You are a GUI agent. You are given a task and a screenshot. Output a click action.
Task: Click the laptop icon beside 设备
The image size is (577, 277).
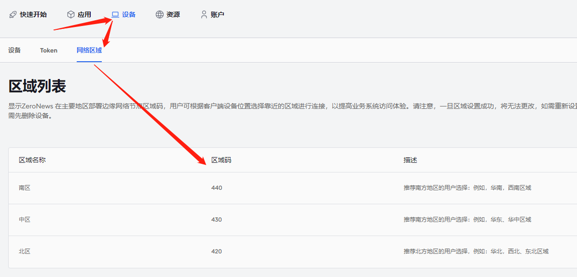tap(115, 14)
